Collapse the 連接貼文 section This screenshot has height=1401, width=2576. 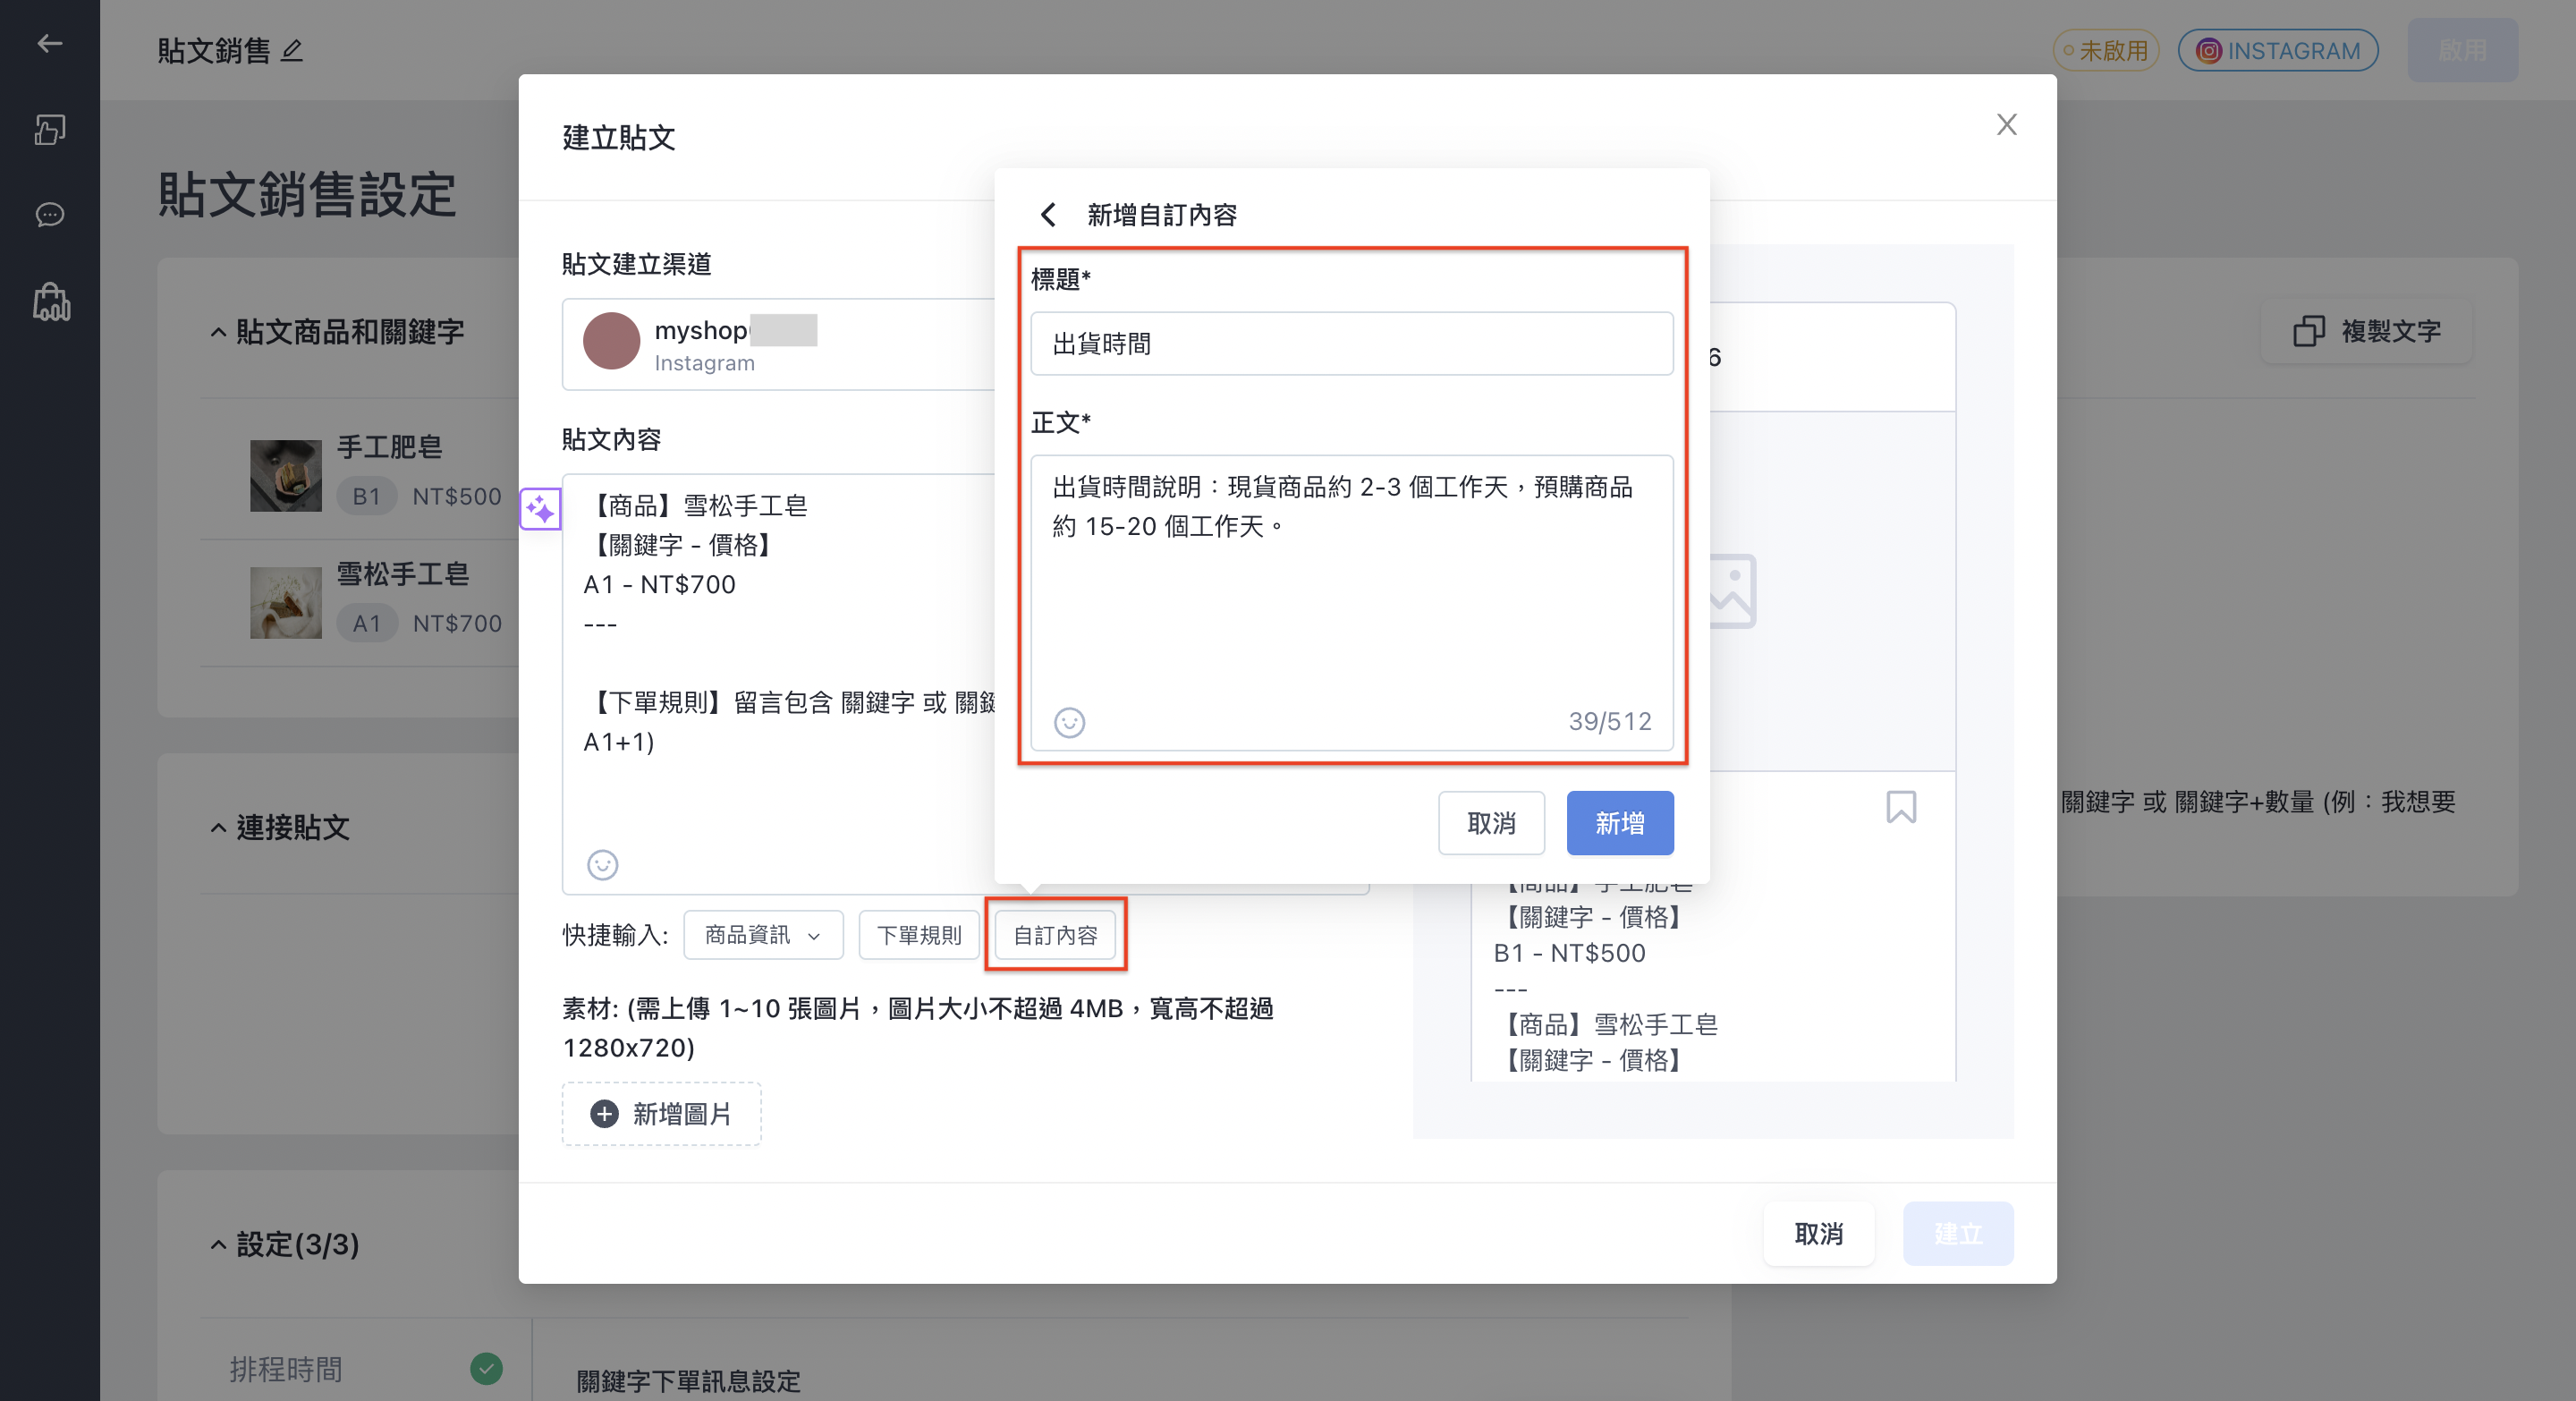[218, 828]
